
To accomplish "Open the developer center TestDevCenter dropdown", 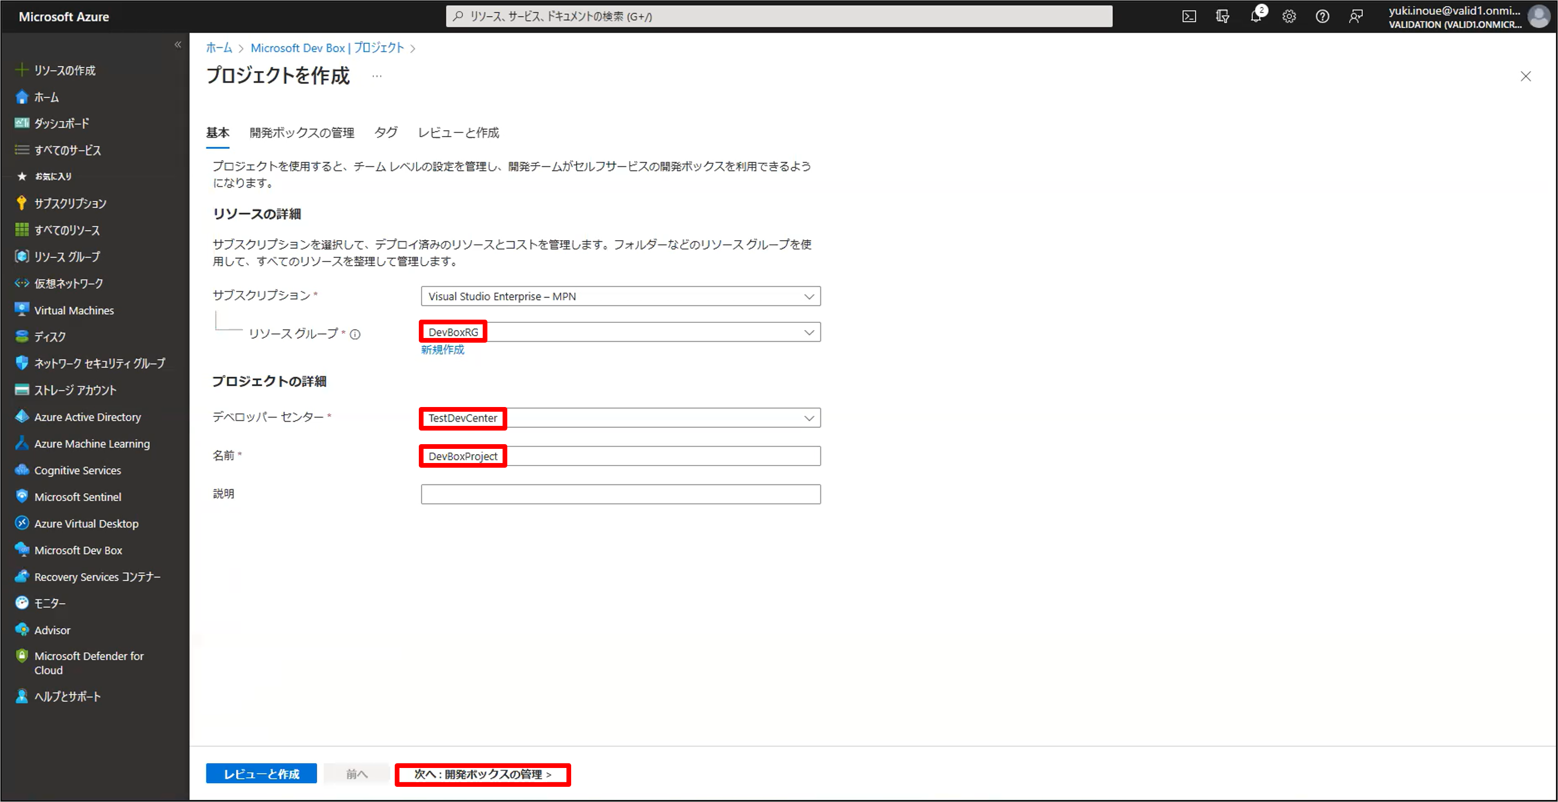I will (x=809, y=418).
